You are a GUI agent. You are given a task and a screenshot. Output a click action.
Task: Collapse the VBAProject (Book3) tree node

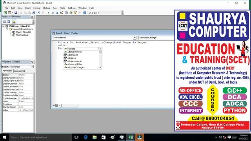(x=4, y=26)
